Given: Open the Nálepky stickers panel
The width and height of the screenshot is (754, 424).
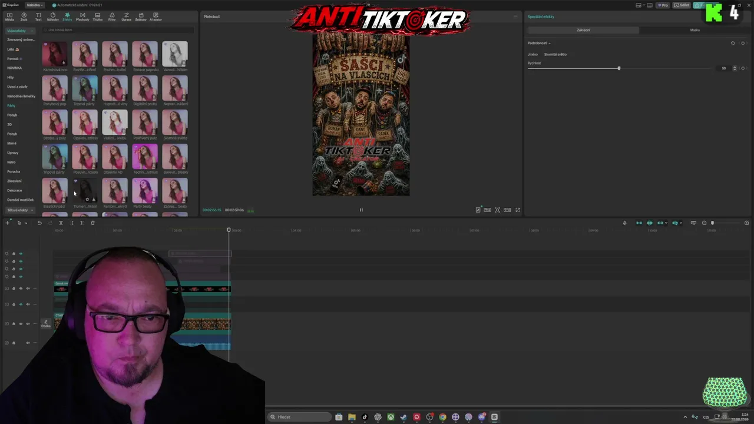Looking at the screenshot, I should coord(53,16).
